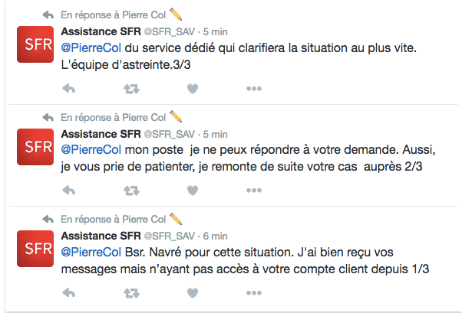
Task: Retweet the tweet ending 3/3
Action: [131, 89]
